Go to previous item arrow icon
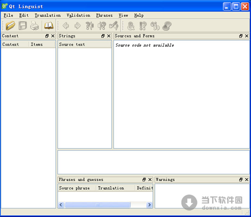 coord(66,26)
